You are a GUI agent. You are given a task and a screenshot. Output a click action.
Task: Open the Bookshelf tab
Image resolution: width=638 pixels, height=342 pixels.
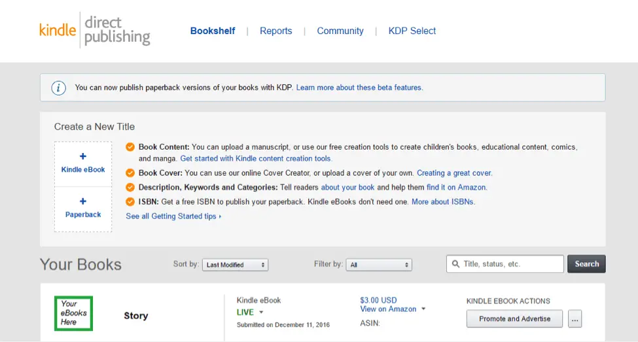click(x=213, y=31)
